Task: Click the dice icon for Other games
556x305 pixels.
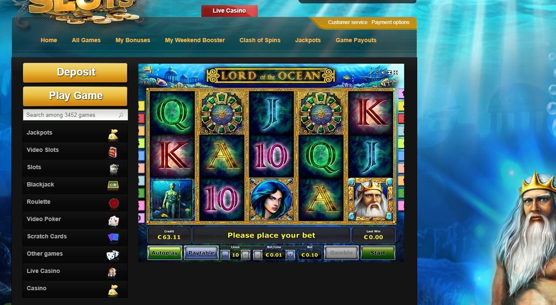Action: (x=113, y=255)
